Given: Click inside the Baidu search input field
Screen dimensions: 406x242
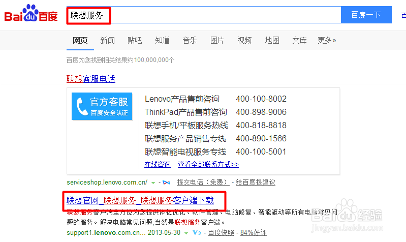Looking at the screenshot, I should pyautogui.click(x=204, y=15).
